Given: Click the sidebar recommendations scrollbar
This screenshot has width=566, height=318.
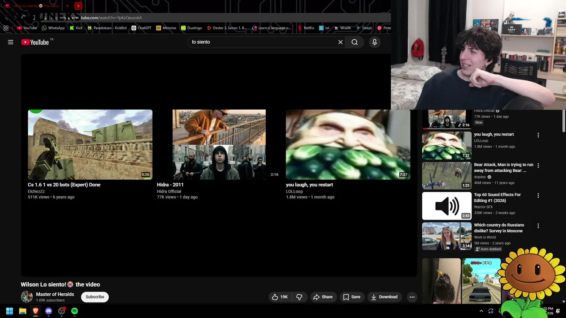Looking at the screenshot, I should coord(563,120).
